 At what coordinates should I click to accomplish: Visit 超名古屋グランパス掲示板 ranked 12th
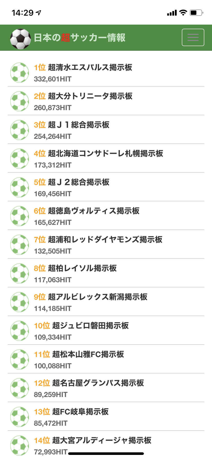point(98,383)
